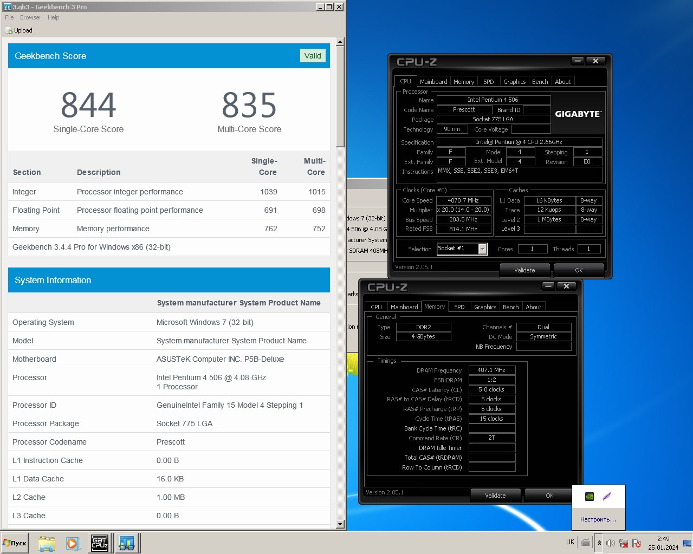
Task: Open About tab in lower CPU-Z window
Action: coord(534,307)
